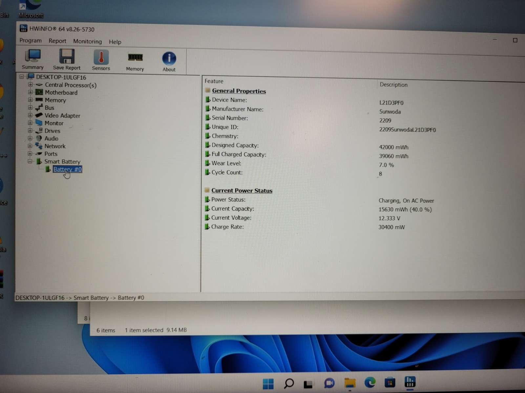
Task: Click the Description column header
Action: point(393,84)
